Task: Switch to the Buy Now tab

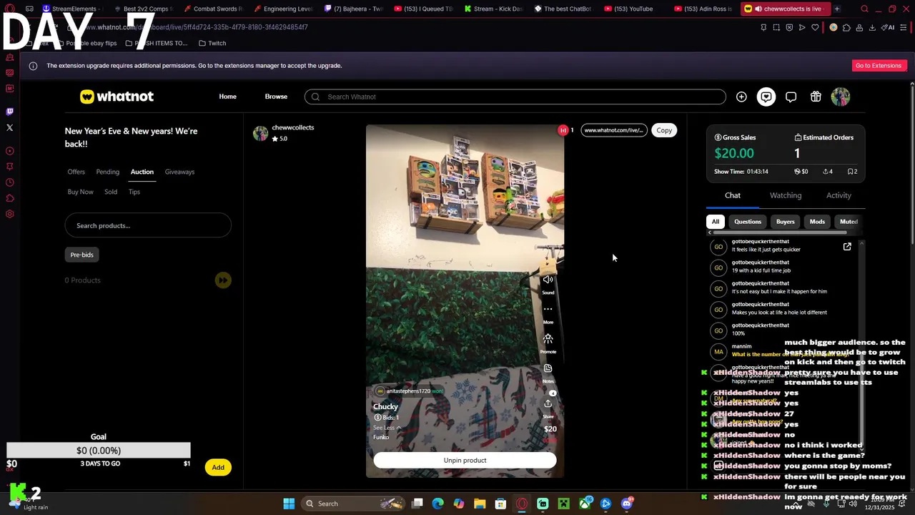Action: point(81,192)
